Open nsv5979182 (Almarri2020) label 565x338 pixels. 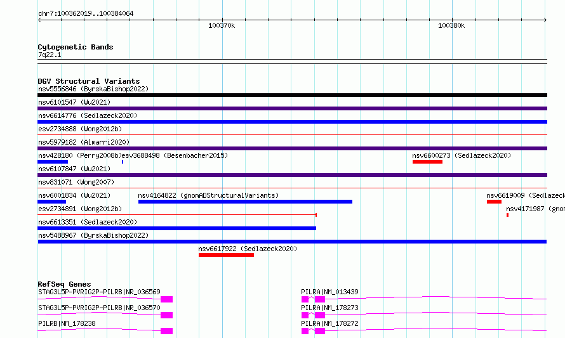pos(84,142)
